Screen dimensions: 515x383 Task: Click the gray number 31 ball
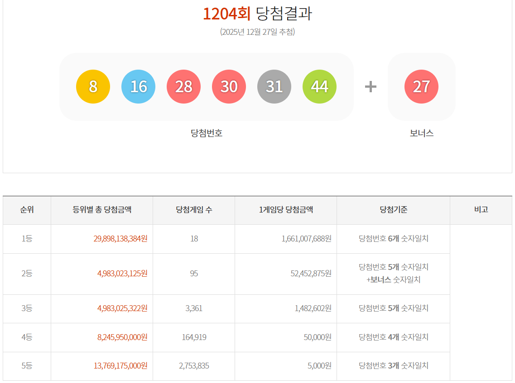click(274, 86)
